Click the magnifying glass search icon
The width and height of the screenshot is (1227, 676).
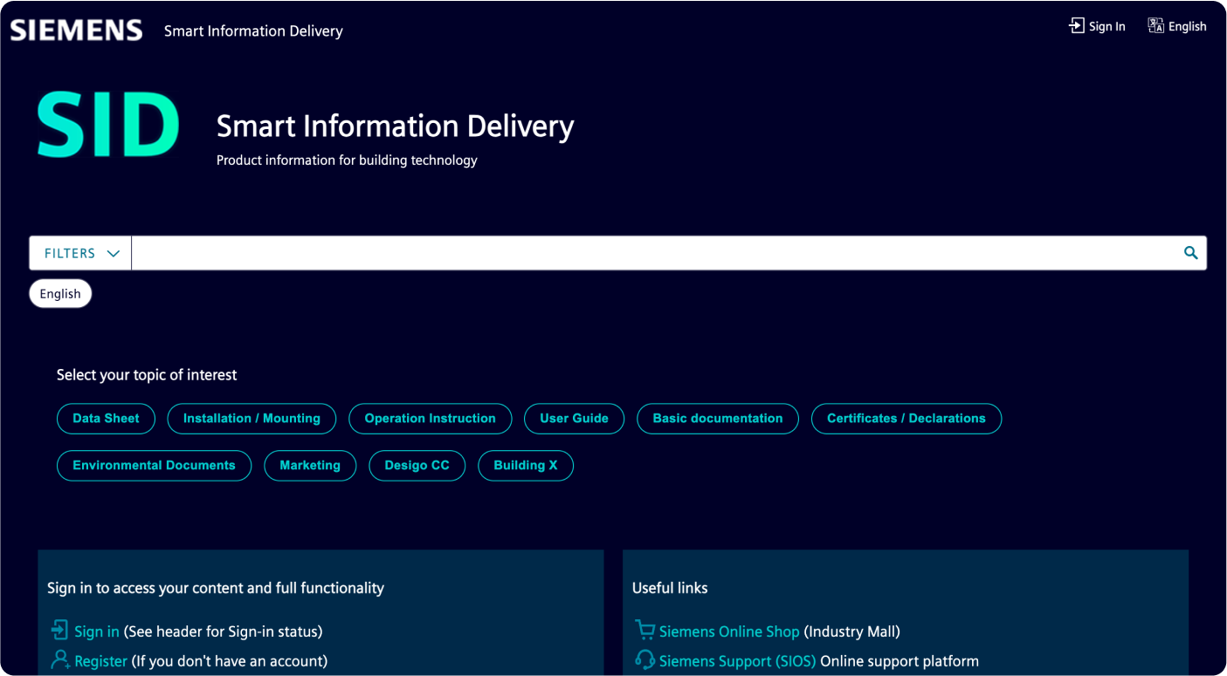[1190, 253]
